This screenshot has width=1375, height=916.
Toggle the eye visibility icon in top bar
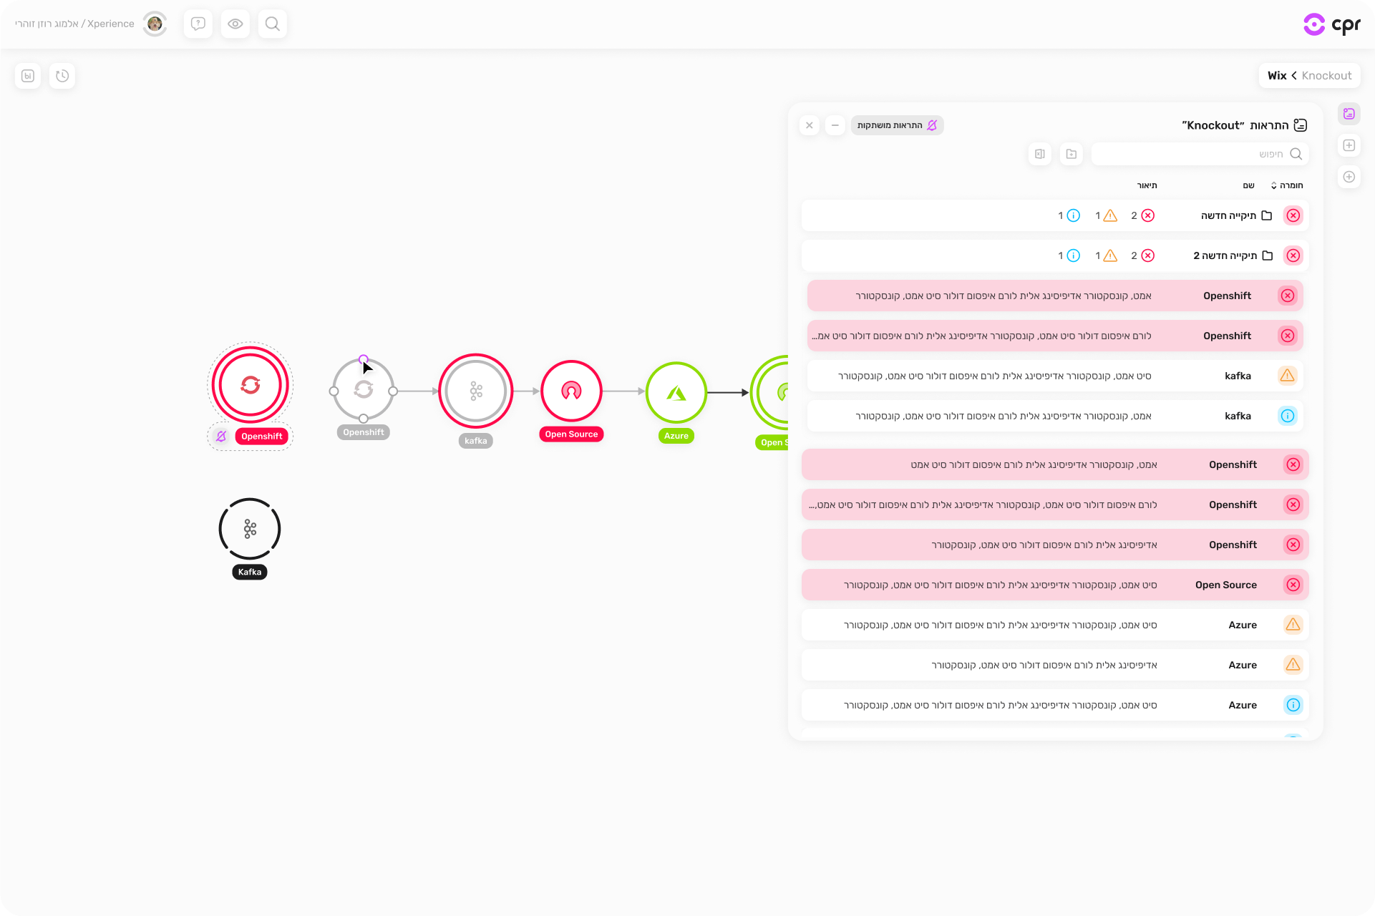235,24
